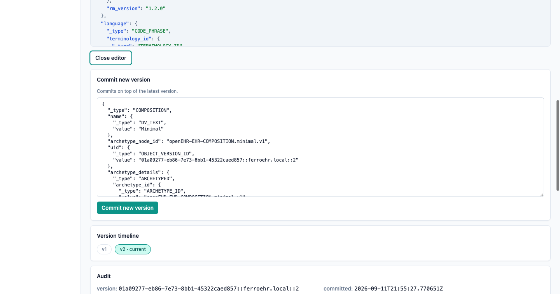Click the "language": { line in viewer
This screenshot has height=294, width=560.
coord(119,23)
